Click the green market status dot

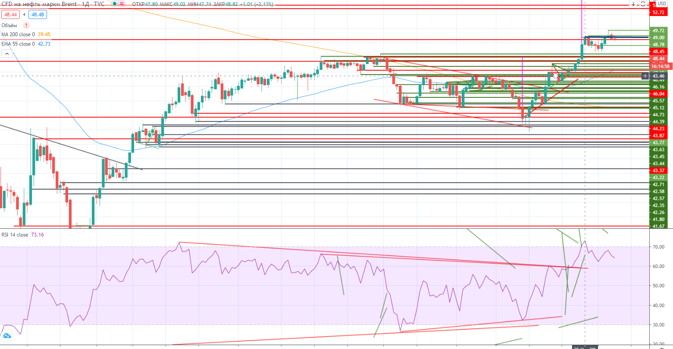pos(114,3)
